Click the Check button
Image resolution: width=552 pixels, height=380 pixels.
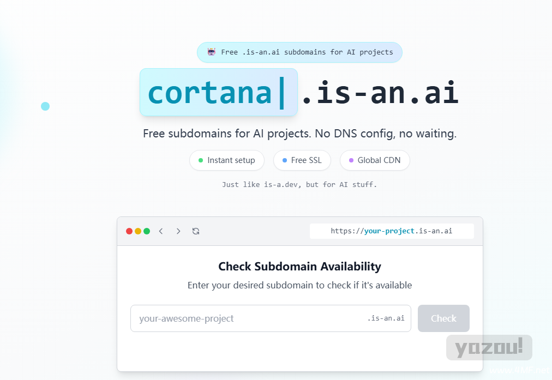click(443, 318)
